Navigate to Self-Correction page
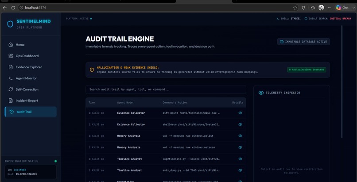Viewport: 357px width, 182px height. tap(31, 89)
